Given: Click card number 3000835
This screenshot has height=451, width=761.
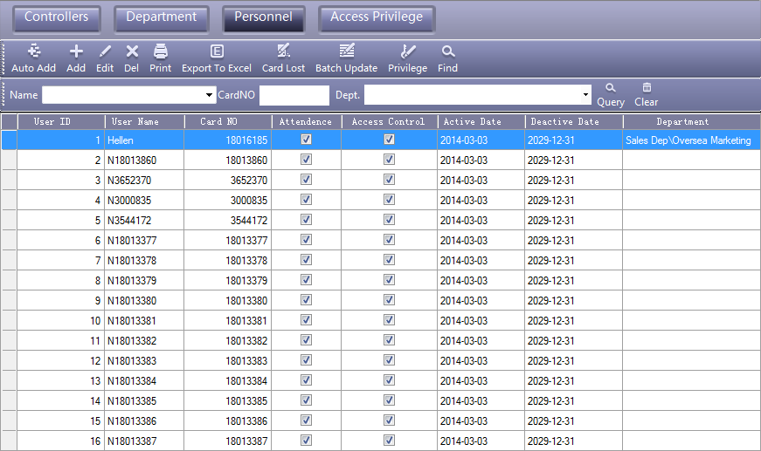Looking at the screenshot, I should tap(249, 201).
